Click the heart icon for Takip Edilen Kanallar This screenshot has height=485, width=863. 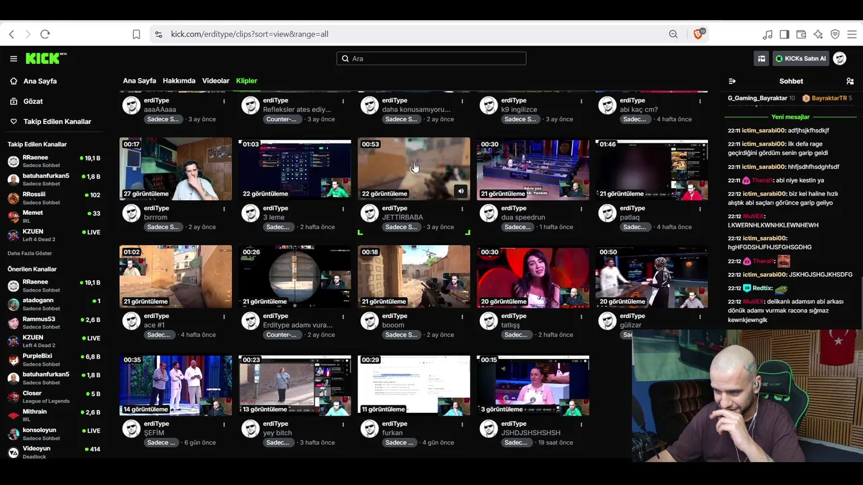pyautogui.click(x=13, y=121)
